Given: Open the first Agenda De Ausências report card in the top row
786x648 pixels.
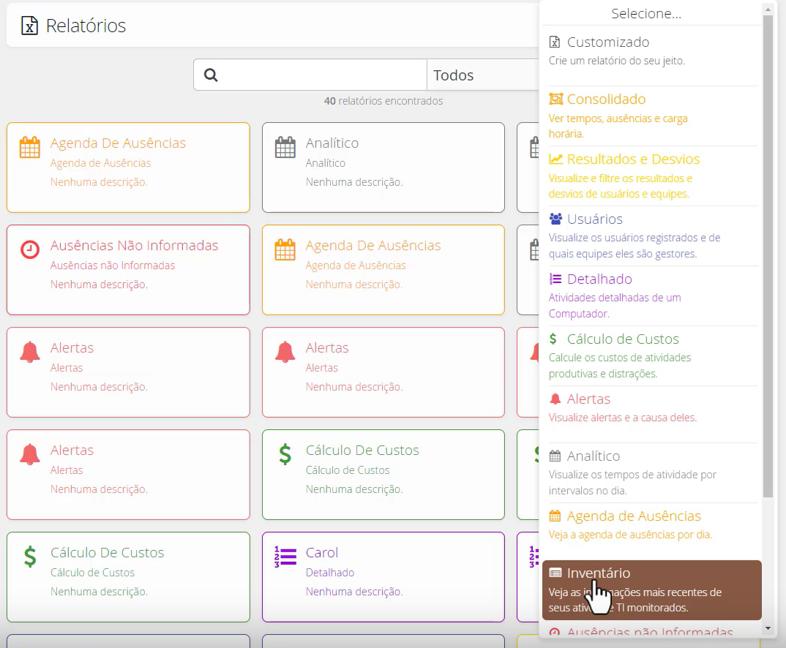Looking at the screenshot, I should (x=128, y=167).
